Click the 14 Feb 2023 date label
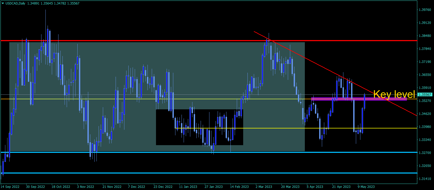Screen dimensions: 434x190 [239, 187]
